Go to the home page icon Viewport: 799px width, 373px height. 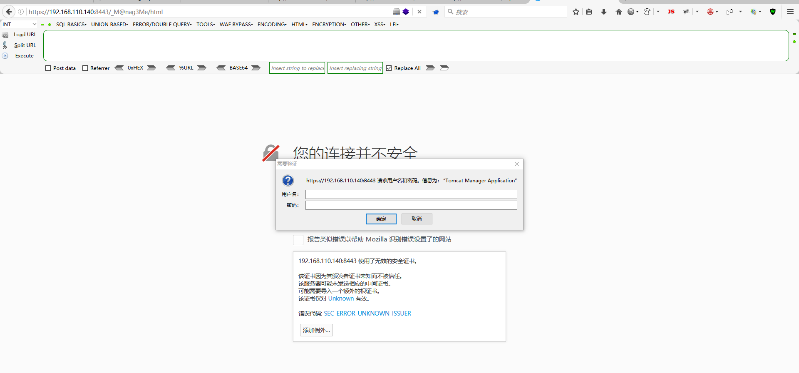click(619, 12)
